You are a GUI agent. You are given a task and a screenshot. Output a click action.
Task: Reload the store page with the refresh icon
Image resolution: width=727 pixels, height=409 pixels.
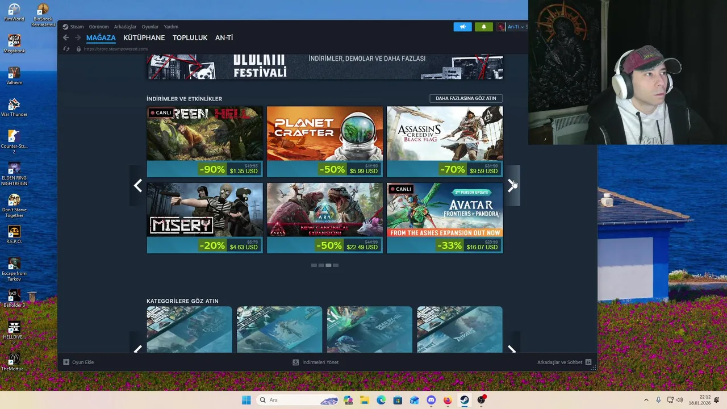point(66,49)
